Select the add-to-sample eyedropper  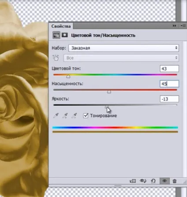[x=65, y=115]
